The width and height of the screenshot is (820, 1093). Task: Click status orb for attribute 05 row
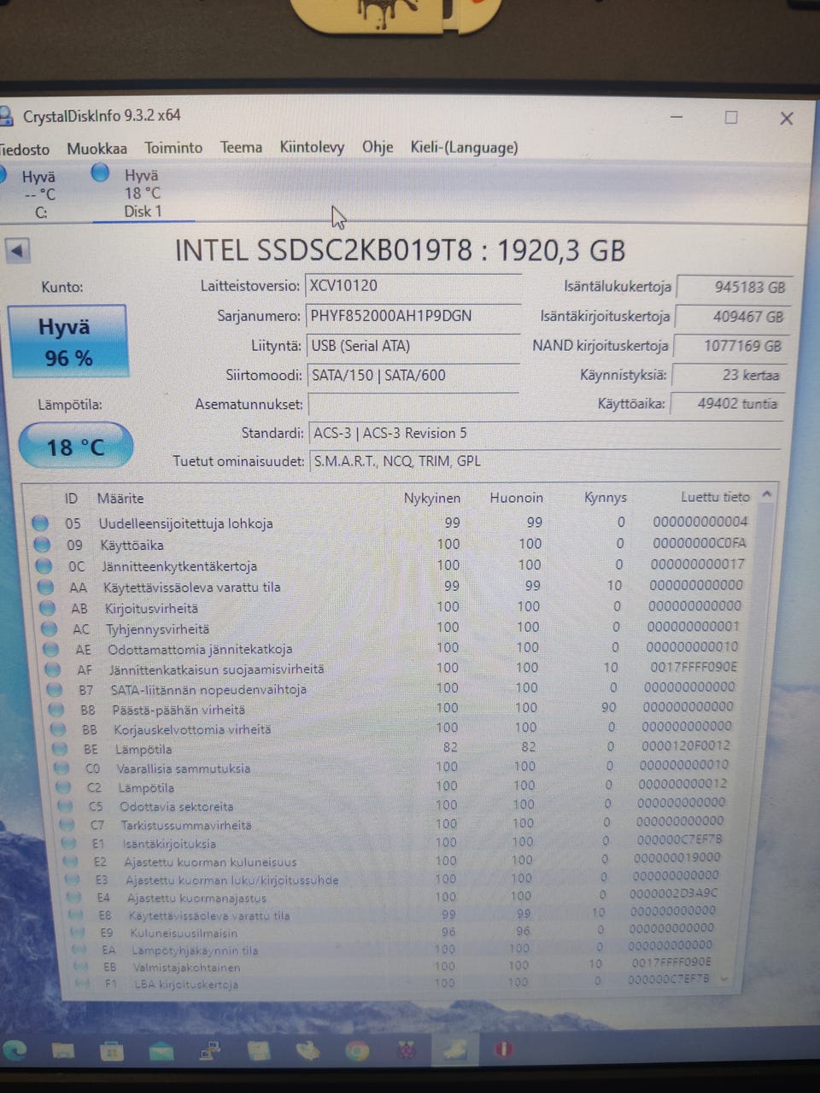click(x=40, y=523)
